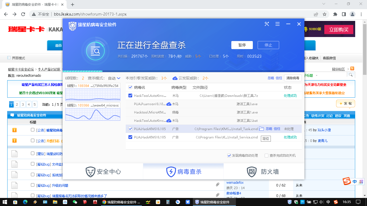Enable 查杀完成自动关机 checkbox
367x206 pixels.
point(267,156)
